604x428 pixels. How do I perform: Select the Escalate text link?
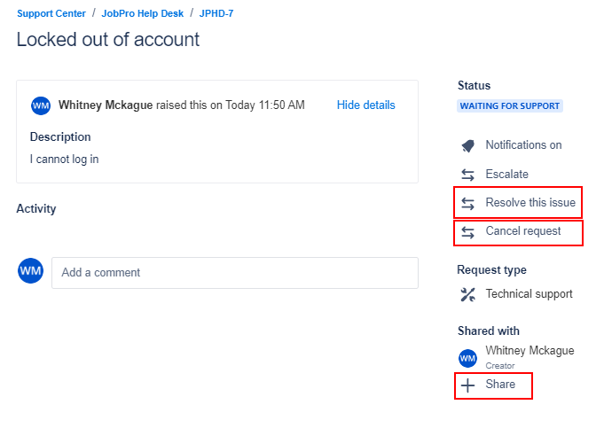[506, 175]
